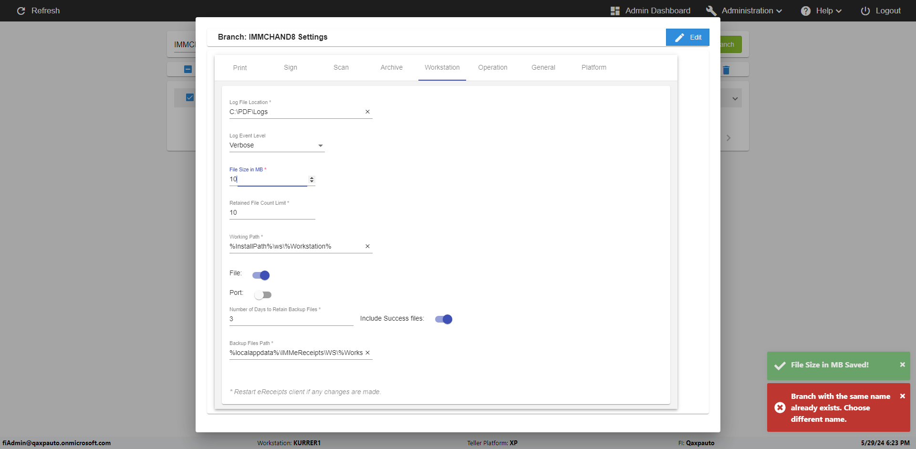Click the trash delete icon behind dialog
This screenshot has width=916, height=449.
tap(726, 70)
